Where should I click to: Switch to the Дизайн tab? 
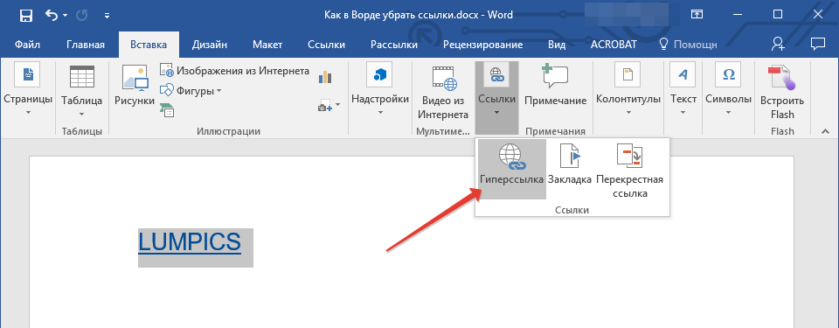point(210,45)
